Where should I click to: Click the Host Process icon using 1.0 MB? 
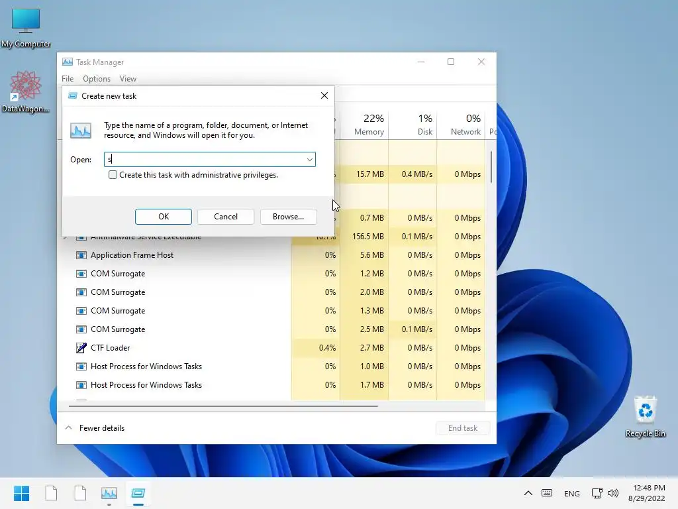coord(81,367)
